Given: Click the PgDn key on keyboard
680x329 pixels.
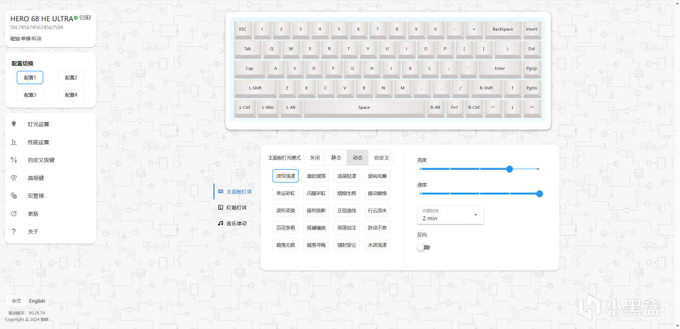Looking at the screenshot, I should tap(532, 88).
